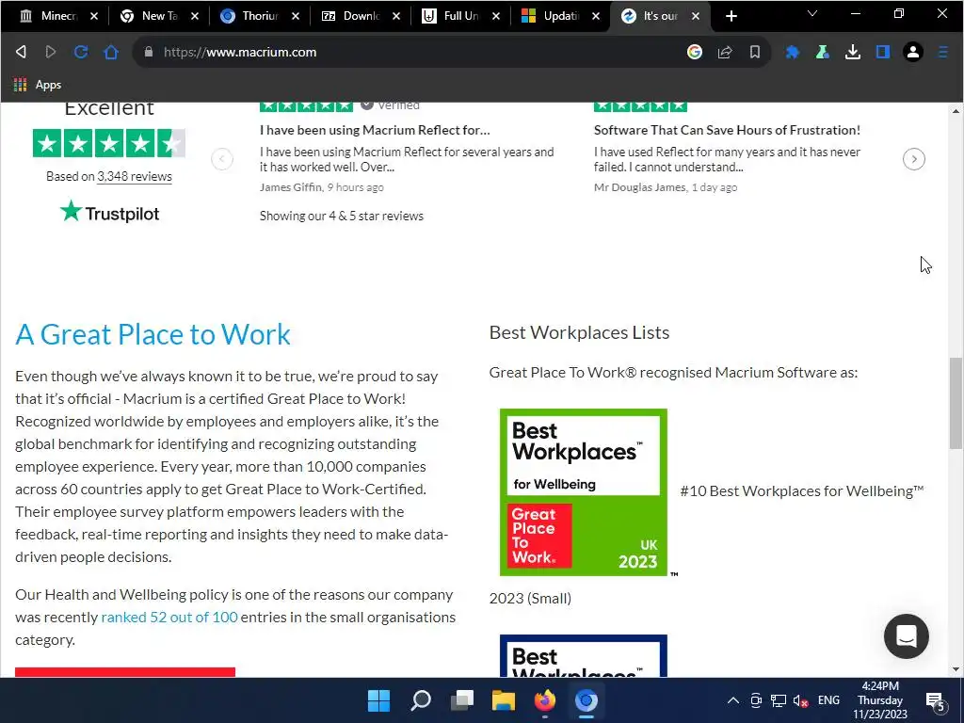Show previous Trustpilot review
Image resolution: width=964 pixels, height=723 pixels.
(x=222, y=159)
